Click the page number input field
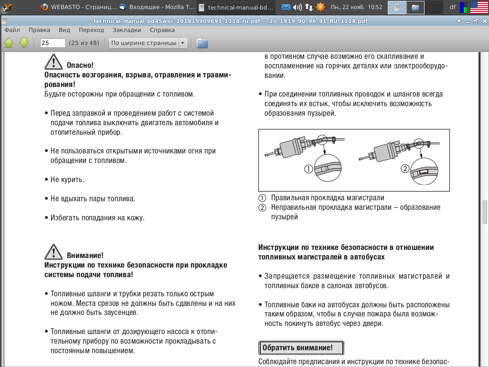 [53, 43]
